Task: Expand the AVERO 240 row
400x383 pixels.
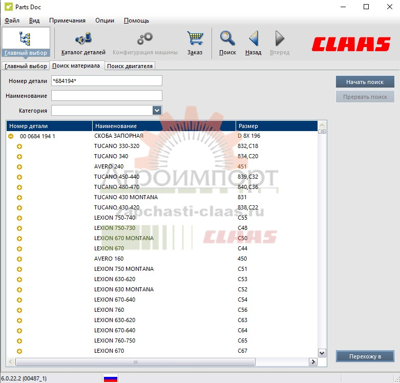Action: (19, 167)
